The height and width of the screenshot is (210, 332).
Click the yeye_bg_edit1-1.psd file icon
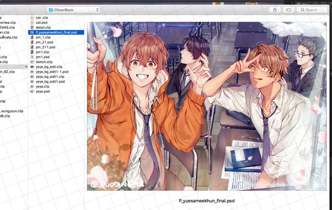(x=32, y=72)
